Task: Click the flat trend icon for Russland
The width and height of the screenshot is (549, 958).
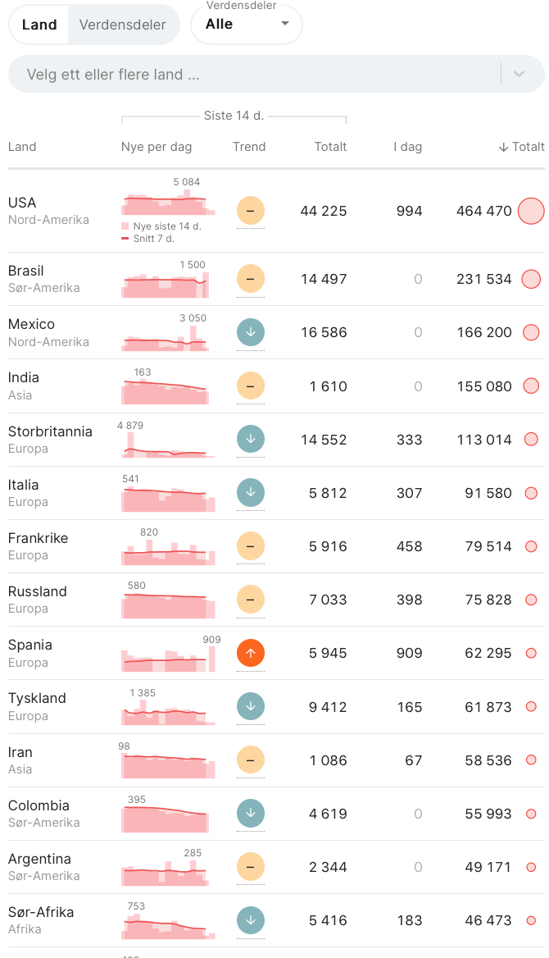Action: click(250, 600)
